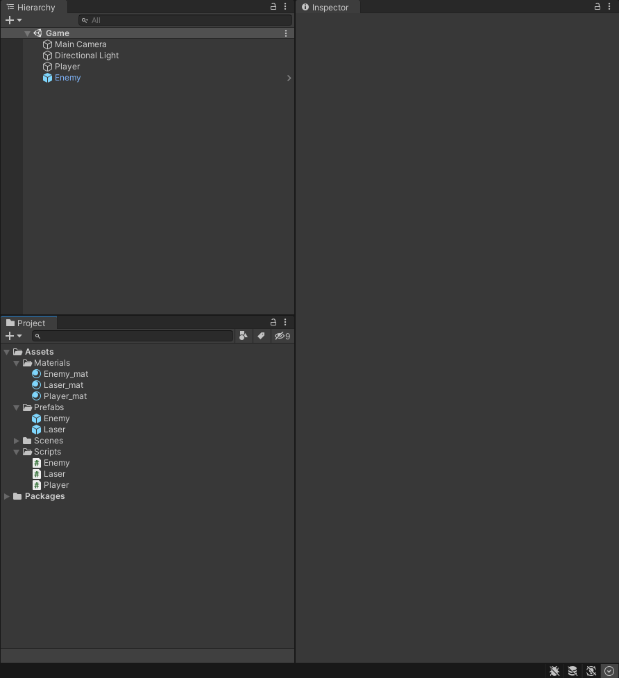The width and height of the screenshot is (619, 678).
Task: Click the cache server status icon
Action: point(572,671)
